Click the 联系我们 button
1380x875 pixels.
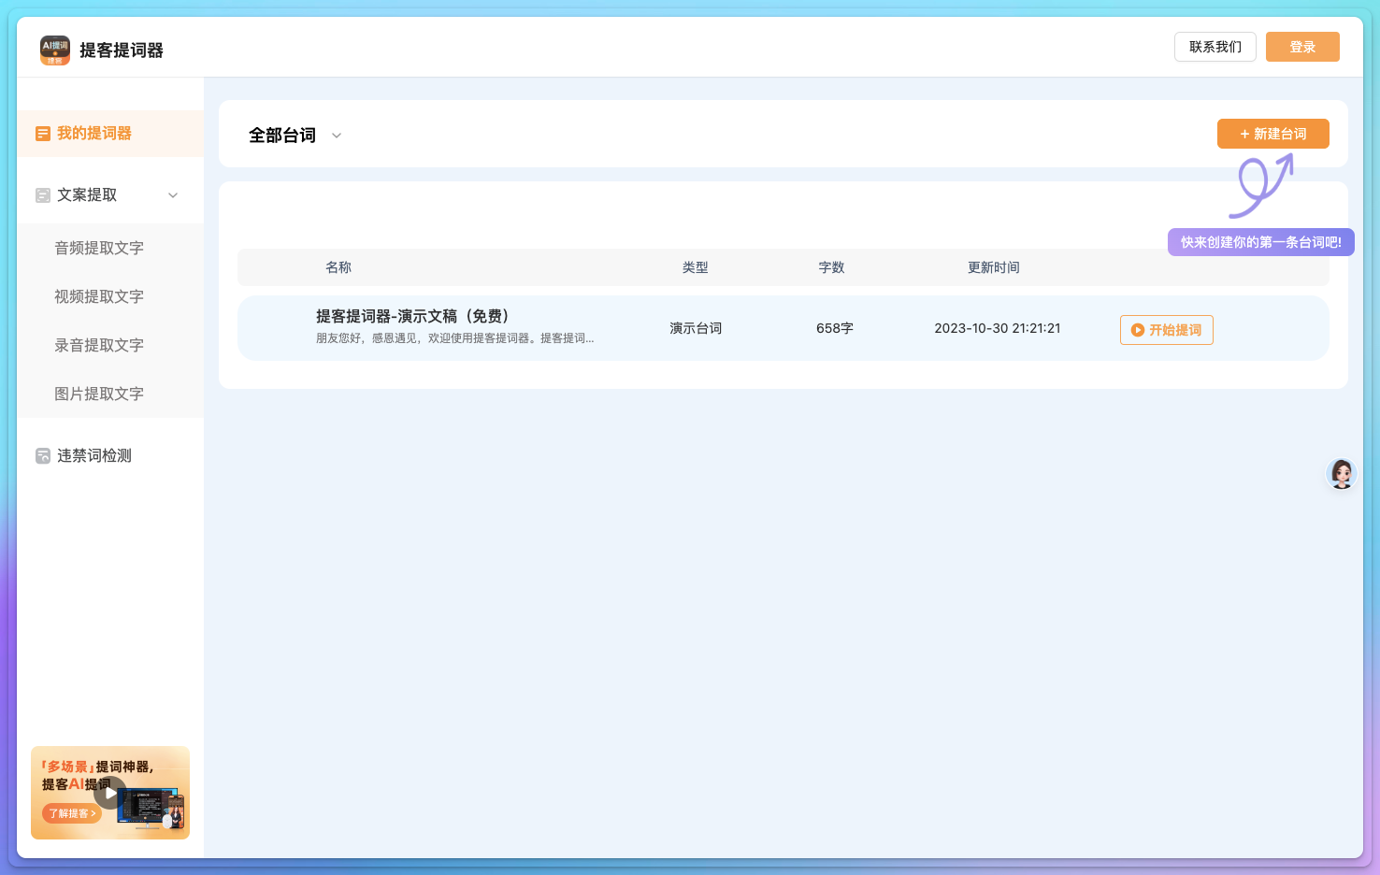(1215, 47)
